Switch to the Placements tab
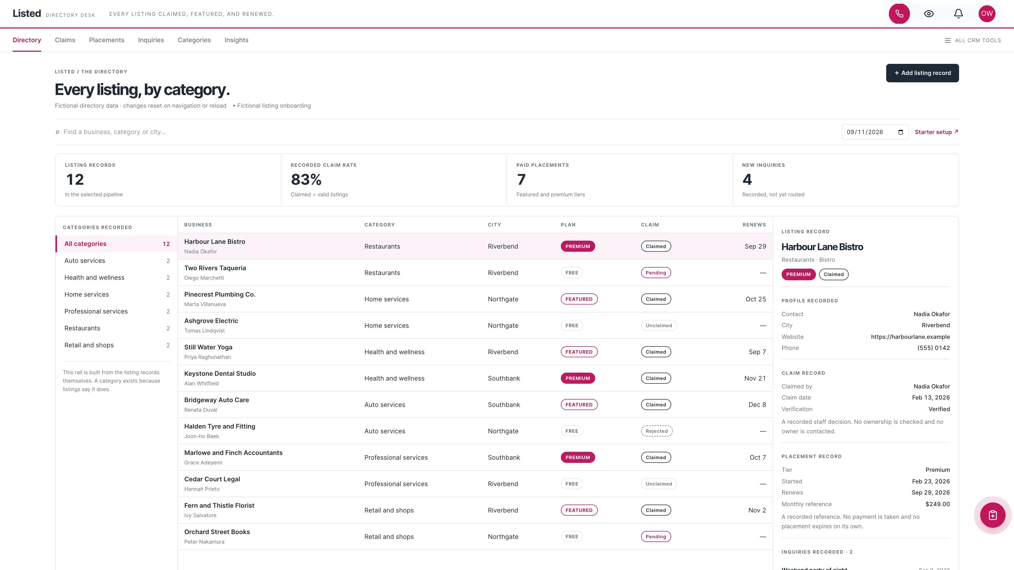The image size is (1014, 570). point(107,40)
